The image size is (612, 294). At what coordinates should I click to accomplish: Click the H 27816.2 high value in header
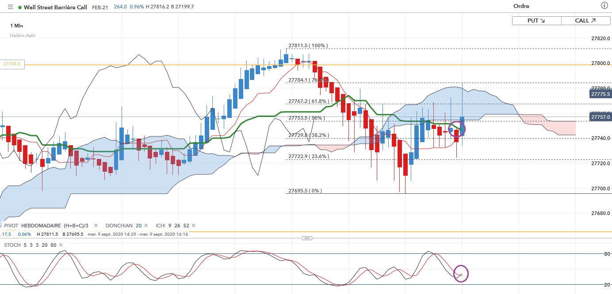157,7
